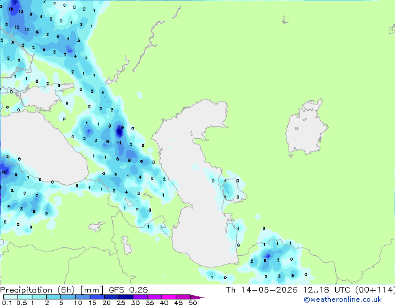
Task: Click the 0.1–0.5 mm lightest cyan legend swatch
Action: point(11,297)
